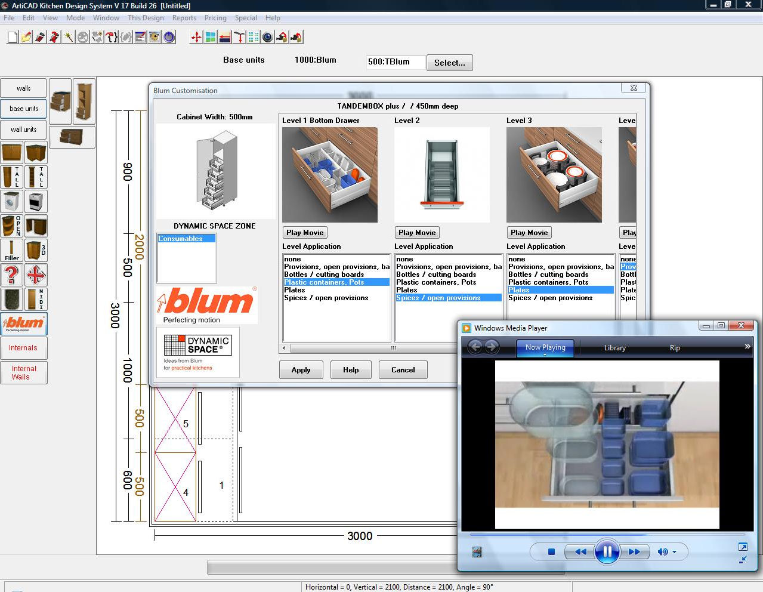
Task: Click the red curly braces toolbar icon
Action: tap(112, 38)
